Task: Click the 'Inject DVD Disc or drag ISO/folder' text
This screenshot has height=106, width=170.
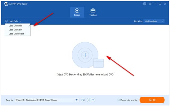Action: 85,74
